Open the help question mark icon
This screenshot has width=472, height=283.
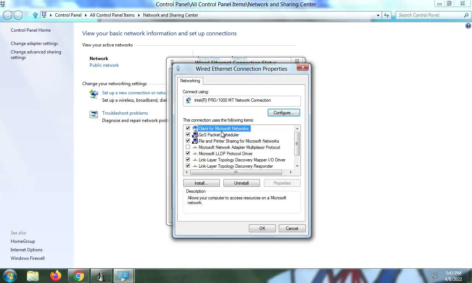(x=468, y=26)
